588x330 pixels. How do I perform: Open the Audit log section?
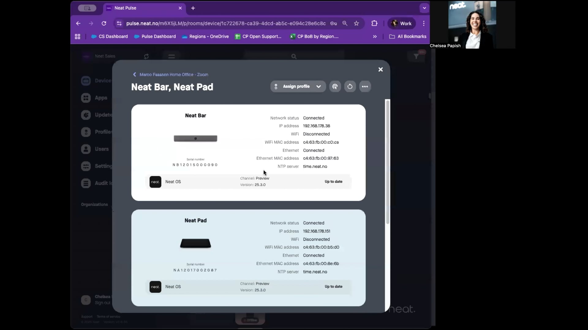[86, 183]
